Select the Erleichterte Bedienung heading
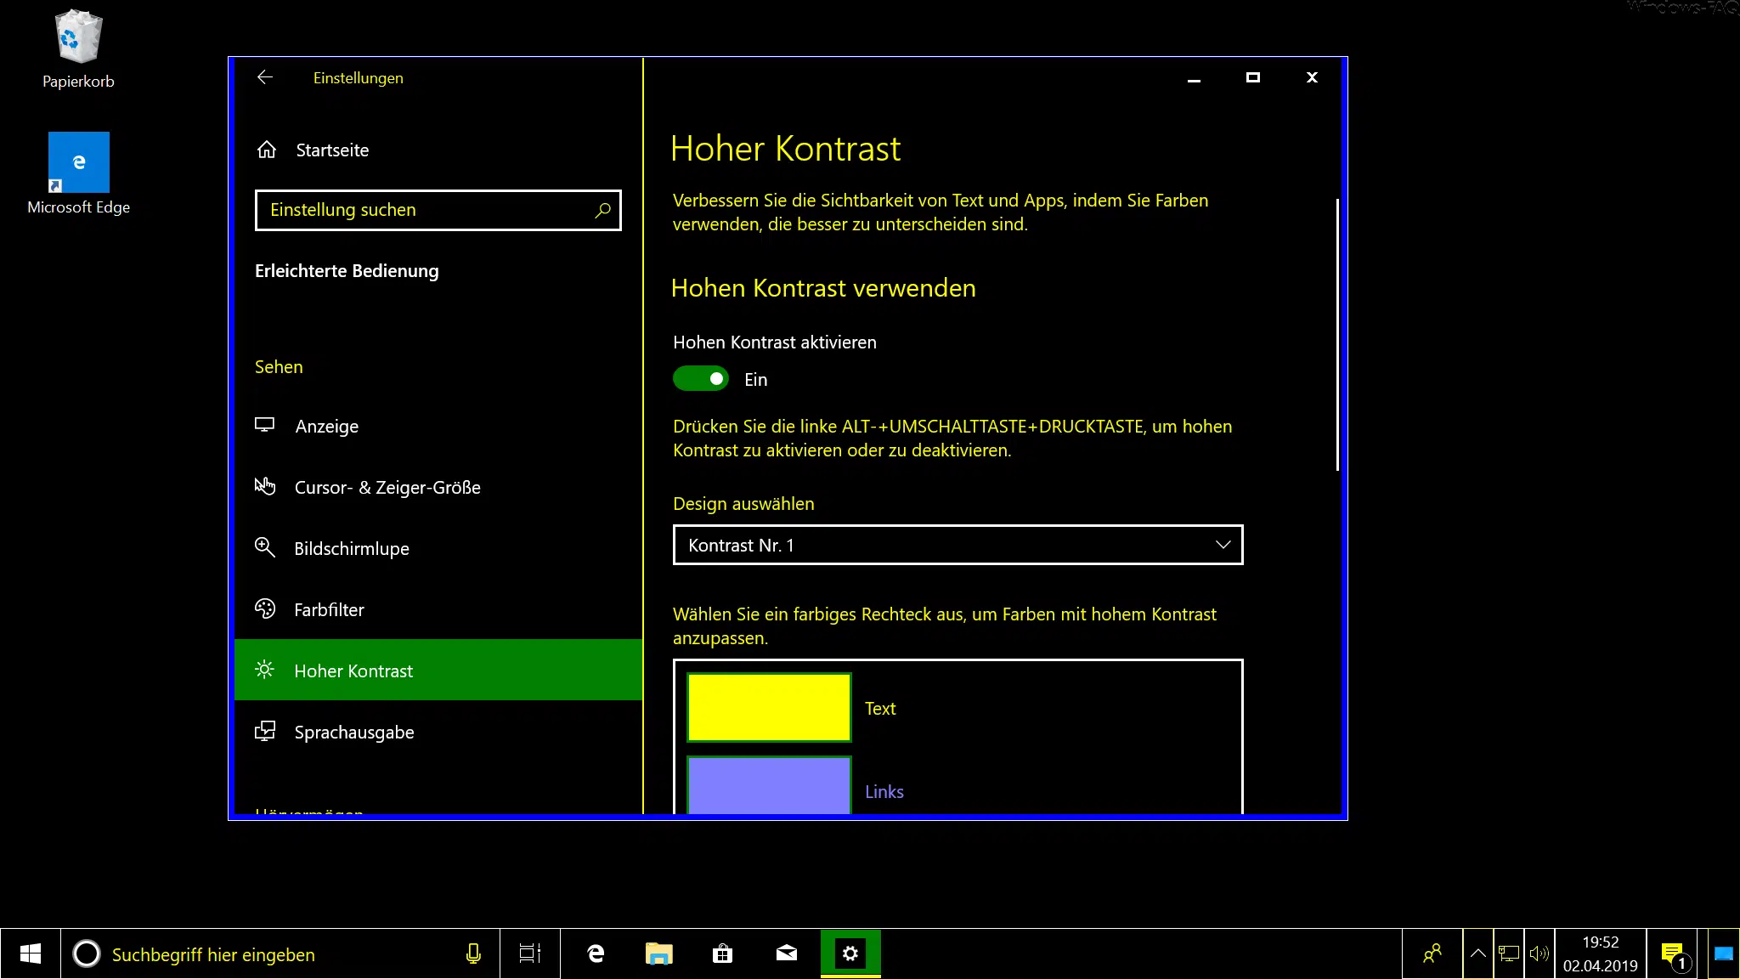Viewport: 1740px width, 979px height. pyautogui.click(x=347, y=270)
